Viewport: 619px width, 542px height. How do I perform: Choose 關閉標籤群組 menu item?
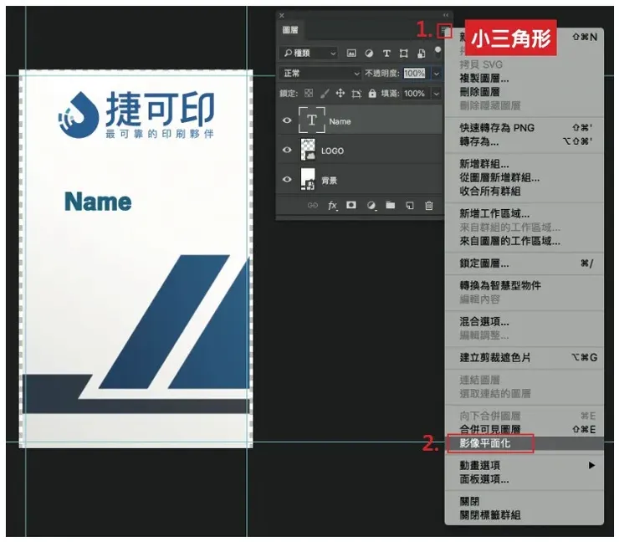coord(524,515)
